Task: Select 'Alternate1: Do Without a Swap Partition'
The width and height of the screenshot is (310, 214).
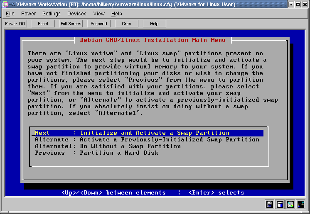Action: coord(108,146)
